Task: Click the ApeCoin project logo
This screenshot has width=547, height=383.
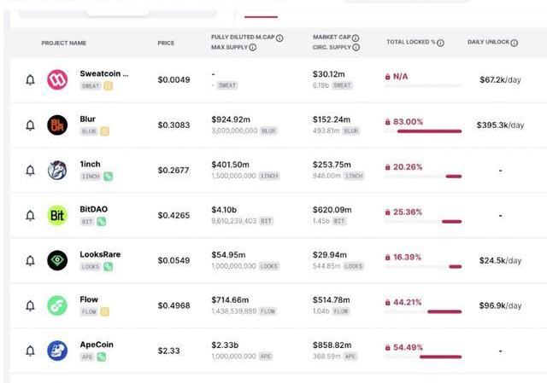Action: [57, 351]
